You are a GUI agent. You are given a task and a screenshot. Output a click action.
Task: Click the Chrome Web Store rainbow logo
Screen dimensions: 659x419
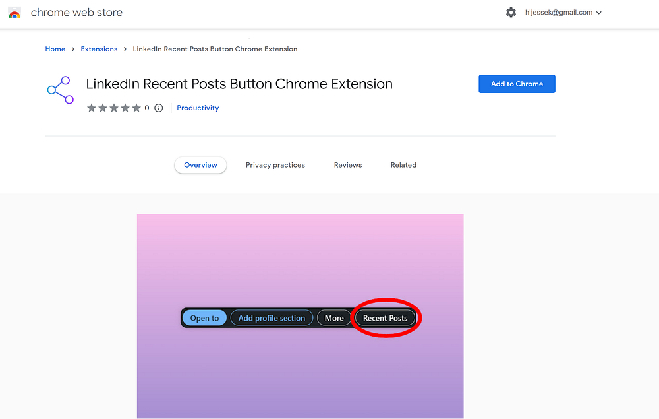click(14, 13)
